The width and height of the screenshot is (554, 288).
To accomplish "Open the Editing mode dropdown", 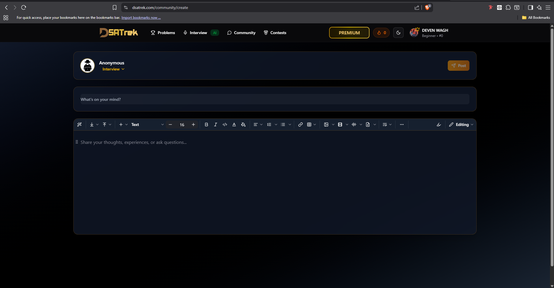I will click(x=461, y=125).
